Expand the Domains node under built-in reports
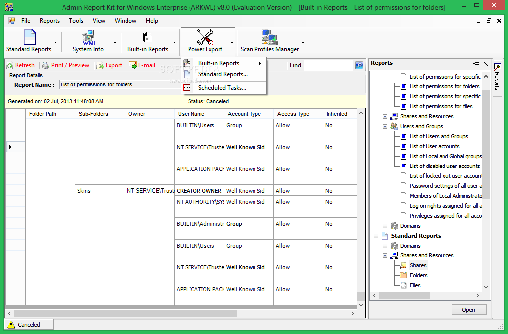The image size is (508, 334). pos(385,226)
